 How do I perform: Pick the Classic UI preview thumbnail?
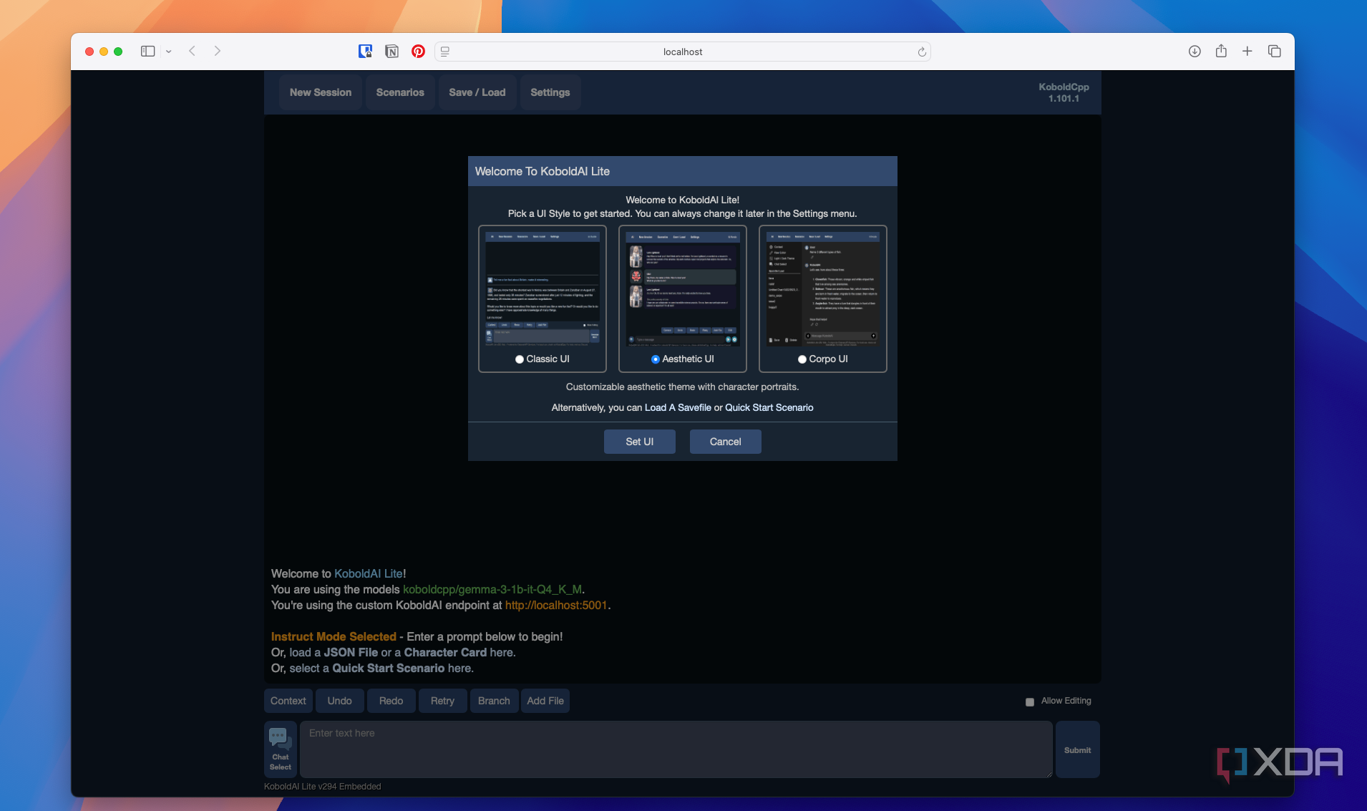point(543,288)
